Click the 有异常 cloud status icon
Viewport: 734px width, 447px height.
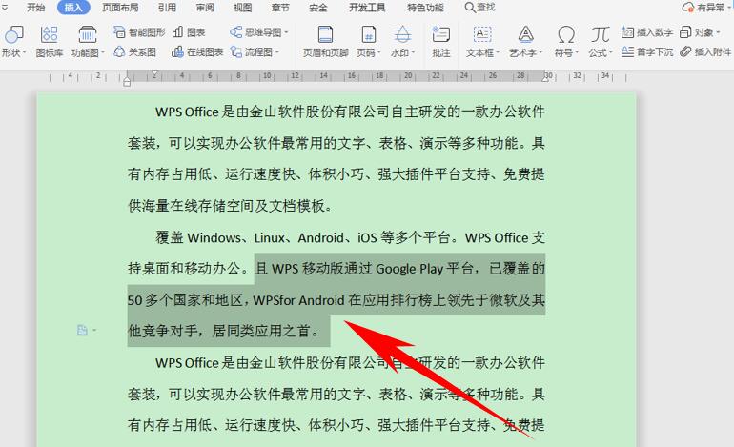(688, 8)
